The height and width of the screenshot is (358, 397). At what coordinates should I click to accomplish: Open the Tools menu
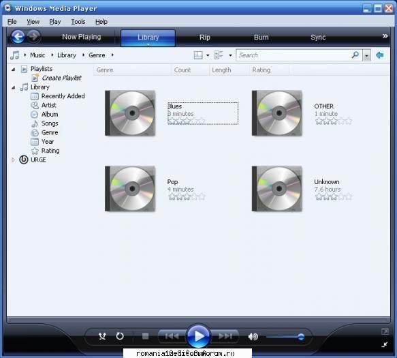(x=78, y=22)
